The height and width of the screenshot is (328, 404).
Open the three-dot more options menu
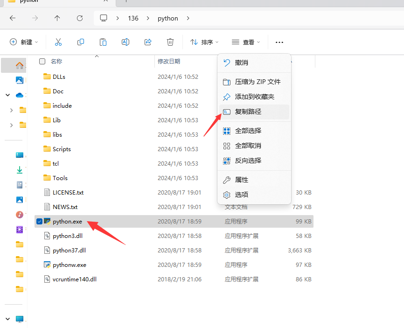tap(279, 42)
